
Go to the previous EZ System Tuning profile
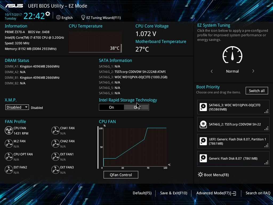pyautogui.click(x=212, y=71)
